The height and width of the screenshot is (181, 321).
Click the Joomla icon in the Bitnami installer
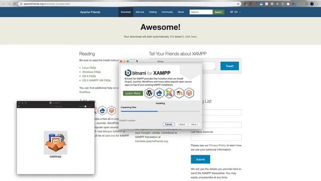pyautogui.click(x=169, y=93)
